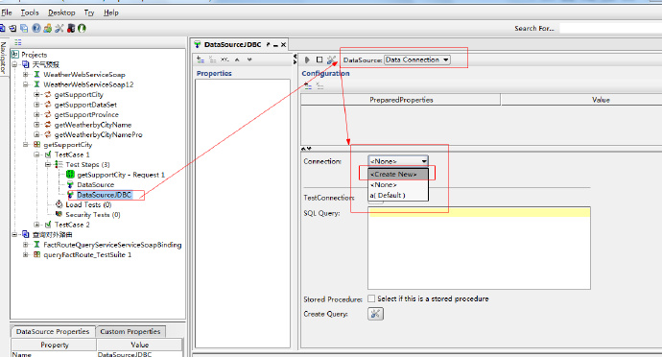
Task: Click the sort properties XY icon
Action: pyautogui.click(x=225, y=60)
